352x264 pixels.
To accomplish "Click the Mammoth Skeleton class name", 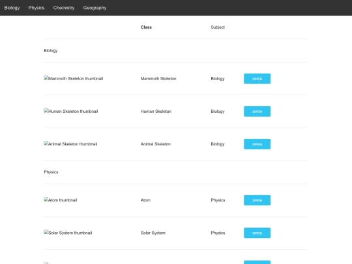I will click(x=158, y=79).
